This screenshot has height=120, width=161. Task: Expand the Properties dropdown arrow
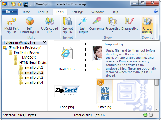[113, 32]
